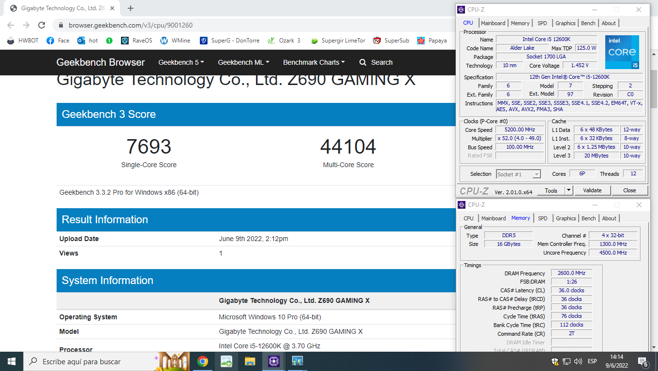Click the Close button in CPU-Z
Screen dimensions: 658x371
click(x=629, y=190)
